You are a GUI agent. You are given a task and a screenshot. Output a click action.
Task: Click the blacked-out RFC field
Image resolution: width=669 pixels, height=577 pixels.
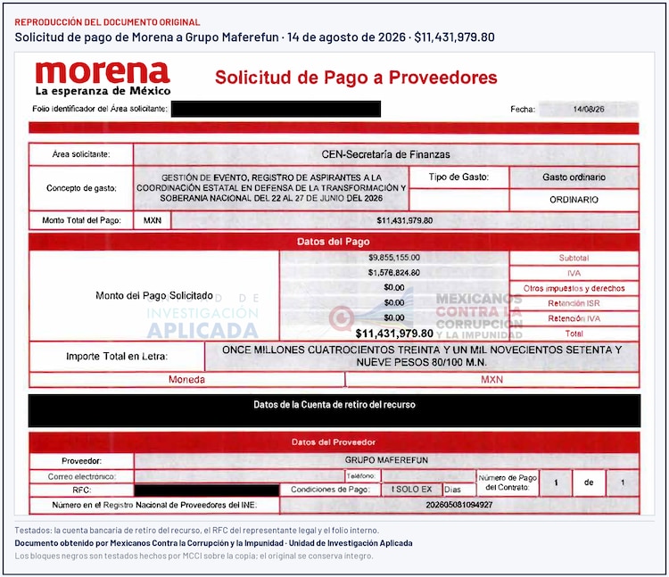tap(207, 490)
